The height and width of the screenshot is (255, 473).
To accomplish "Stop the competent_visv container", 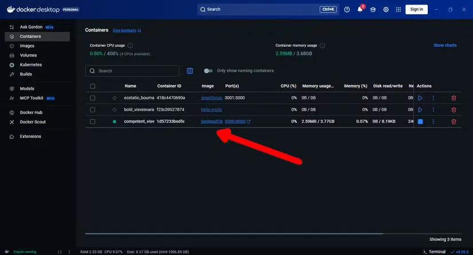I will tap(420, 121).
